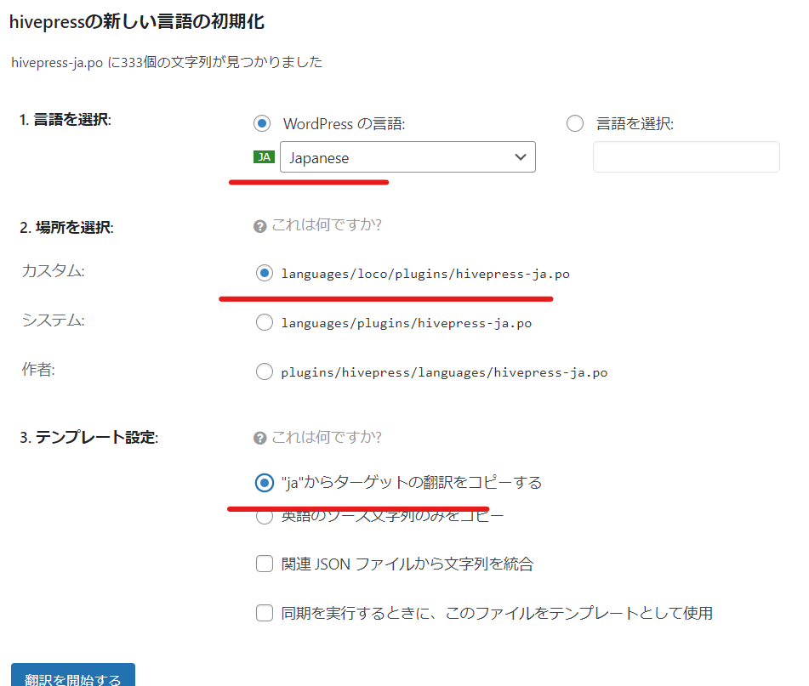The image size is (809, 686).
Task: Choose the custom languages/loco/plugins location radio
Action: coord(265,274)
